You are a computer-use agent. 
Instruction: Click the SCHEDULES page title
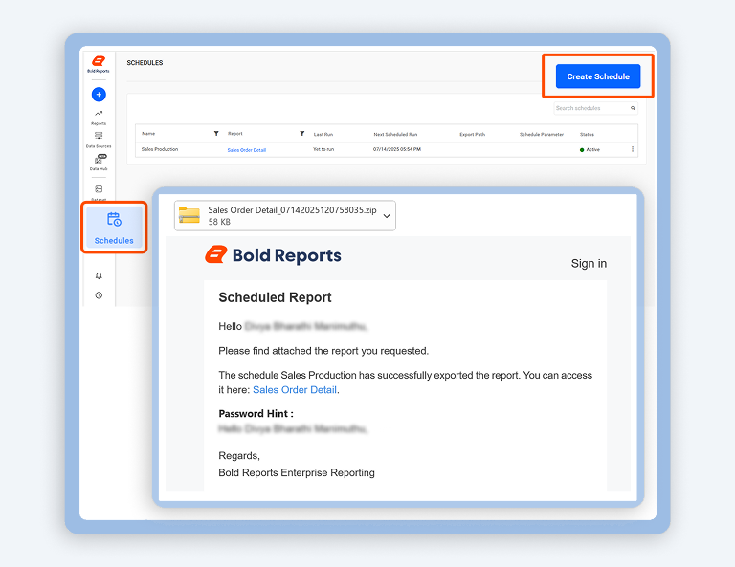tap(145, 63)
